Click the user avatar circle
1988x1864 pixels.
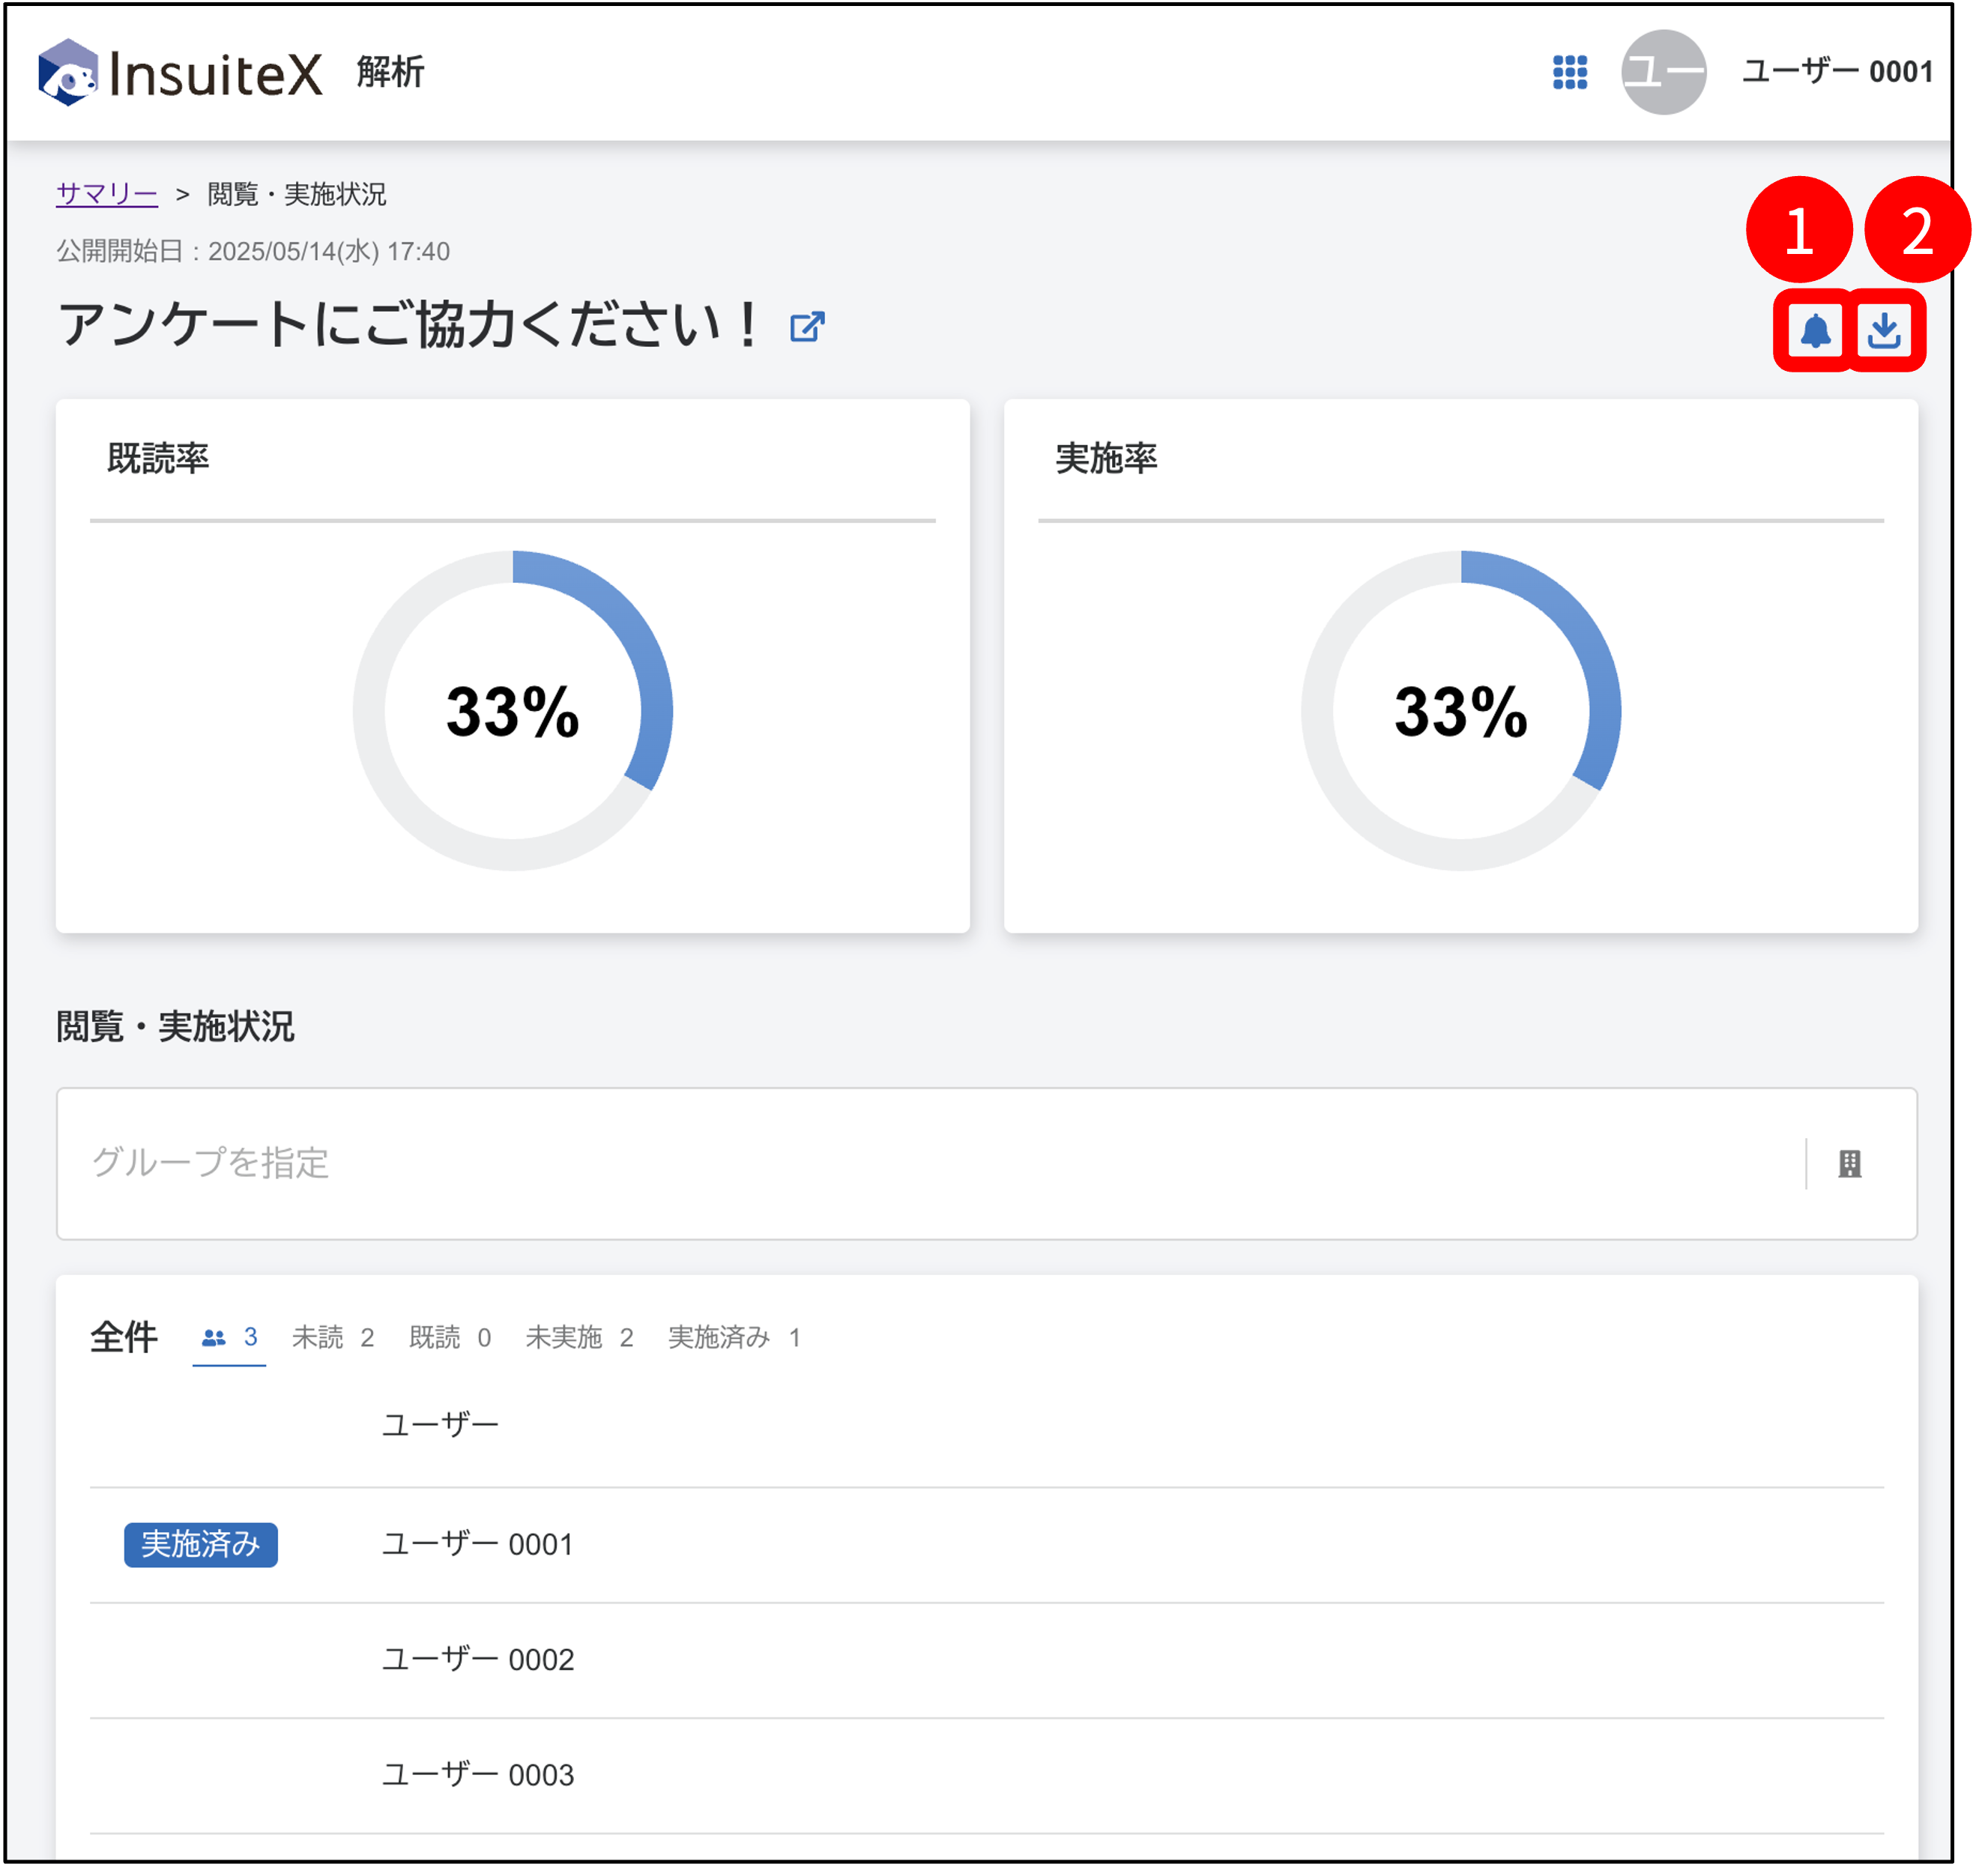1663,72
